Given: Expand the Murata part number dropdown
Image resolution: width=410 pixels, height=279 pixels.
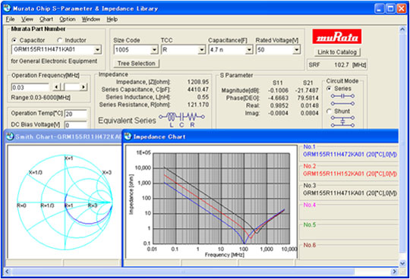Looking at the screenshot, I should 97,49.
